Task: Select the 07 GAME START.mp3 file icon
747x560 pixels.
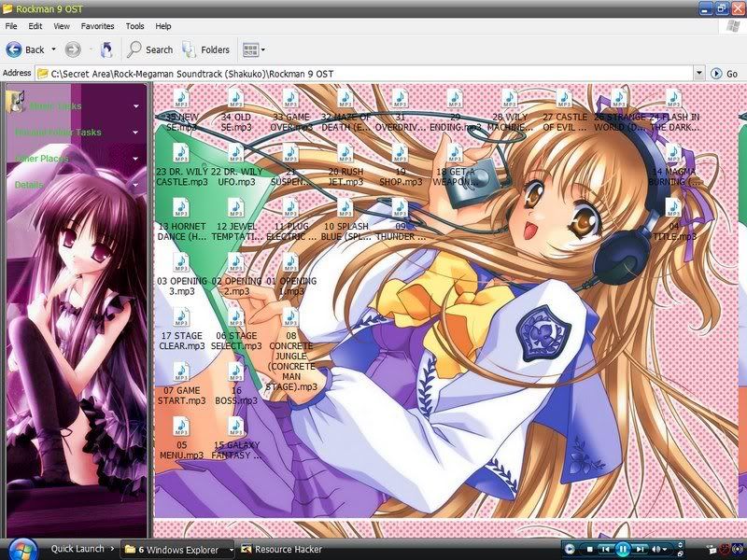Action: point(181,372)
